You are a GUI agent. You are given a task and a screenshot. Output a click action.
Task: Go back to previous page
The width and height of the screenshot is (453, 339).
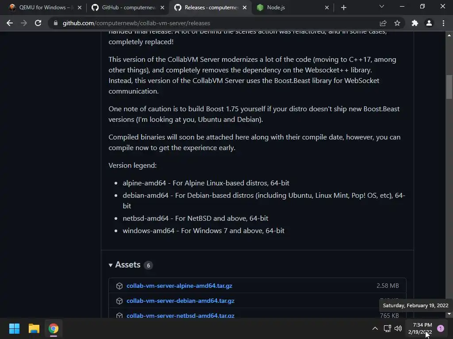[x=10, y=23]
